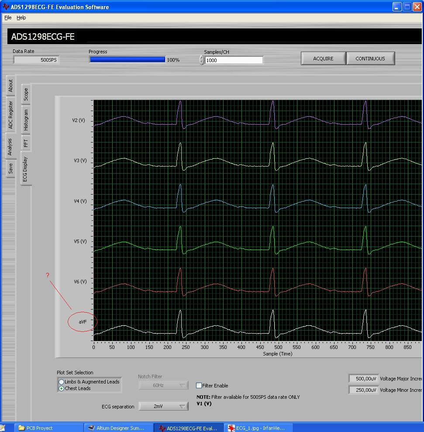Open the File menu
424x432 pixels.
pos(8,17)
